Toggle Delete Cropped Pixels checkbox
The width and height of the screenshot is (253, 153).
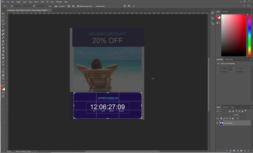click(x=78, y=6)
